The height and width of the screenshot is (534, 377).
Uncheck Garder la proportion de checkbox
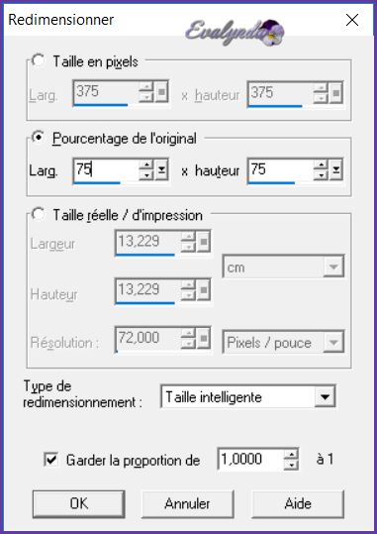[51, 460]
